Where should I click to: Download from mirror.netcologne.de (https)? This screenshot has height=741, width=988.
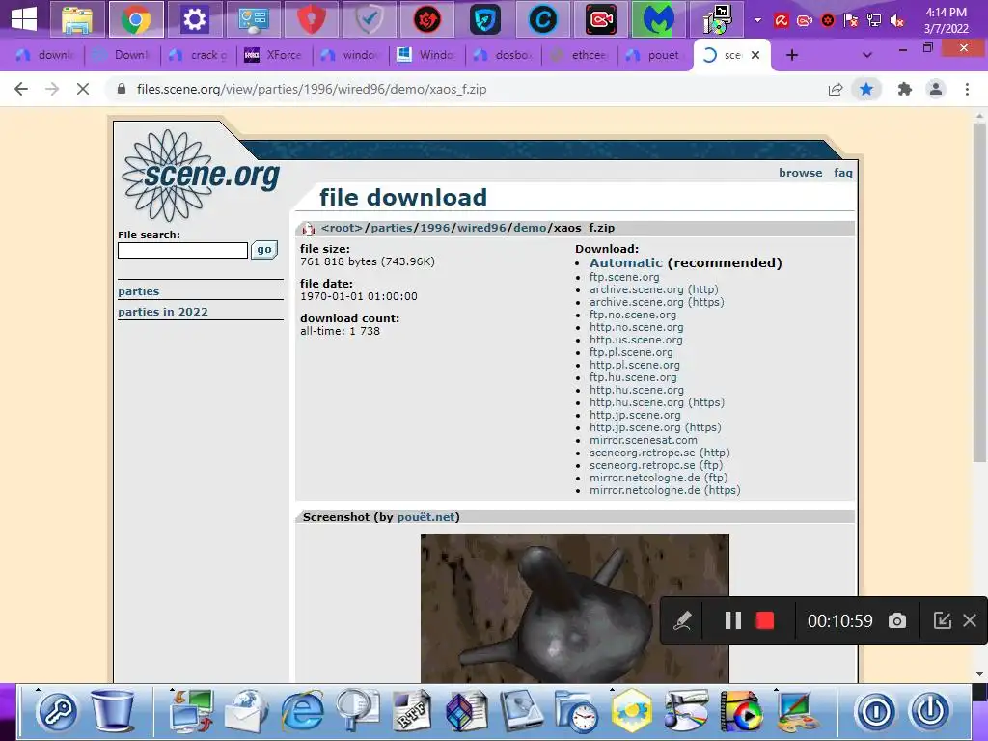click(x=665, y=490)
